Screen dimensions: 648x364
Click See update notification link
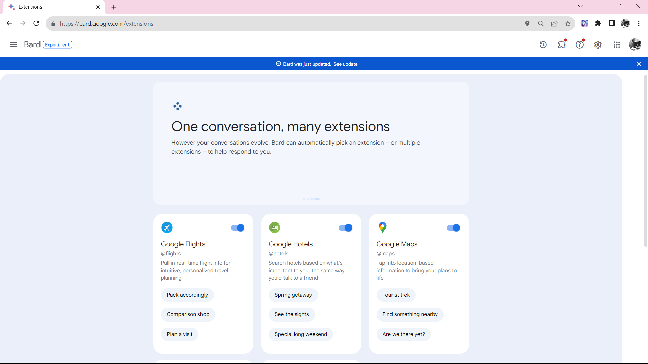coord(346,64)
